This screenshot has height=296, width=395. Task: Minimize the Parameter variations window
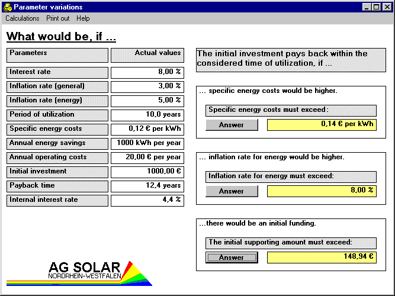pyautogui.click(x=367, y=7)
